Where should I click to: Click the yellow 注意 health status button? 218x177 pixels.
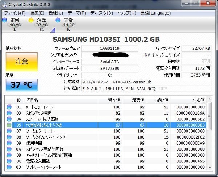point(22,62)
